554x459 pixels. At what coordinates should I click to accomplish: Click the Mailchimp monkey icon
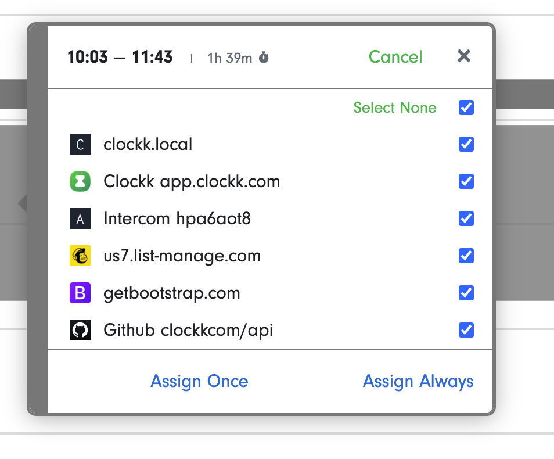pos(80,256)
